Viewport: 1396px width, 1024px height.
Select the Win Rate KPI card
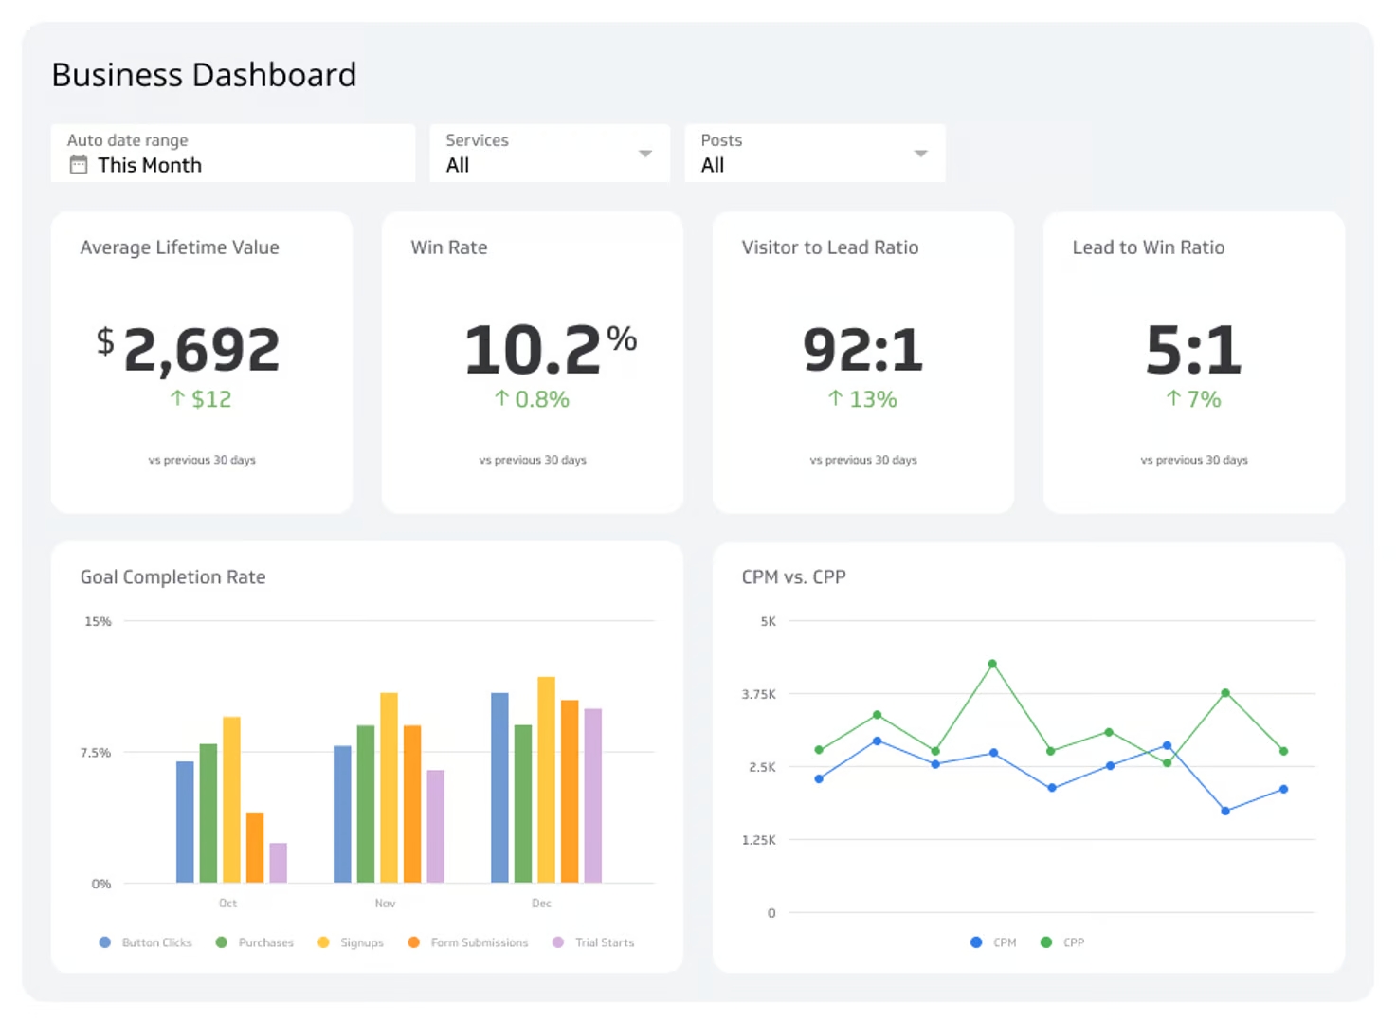pyautogui.click(x=532, y=360)
